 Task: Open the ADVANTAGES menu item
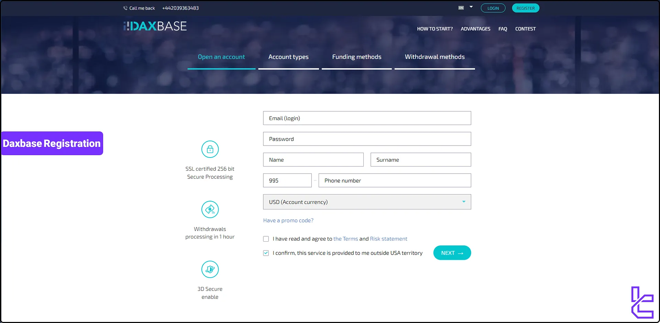click(475, 29)
